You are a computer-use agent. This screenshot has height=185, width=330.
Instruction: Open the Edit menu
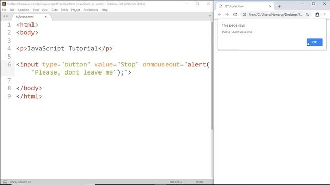(x=12, y=10)
